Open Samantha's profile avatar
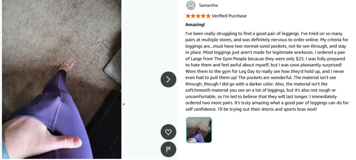 point(191,5)
